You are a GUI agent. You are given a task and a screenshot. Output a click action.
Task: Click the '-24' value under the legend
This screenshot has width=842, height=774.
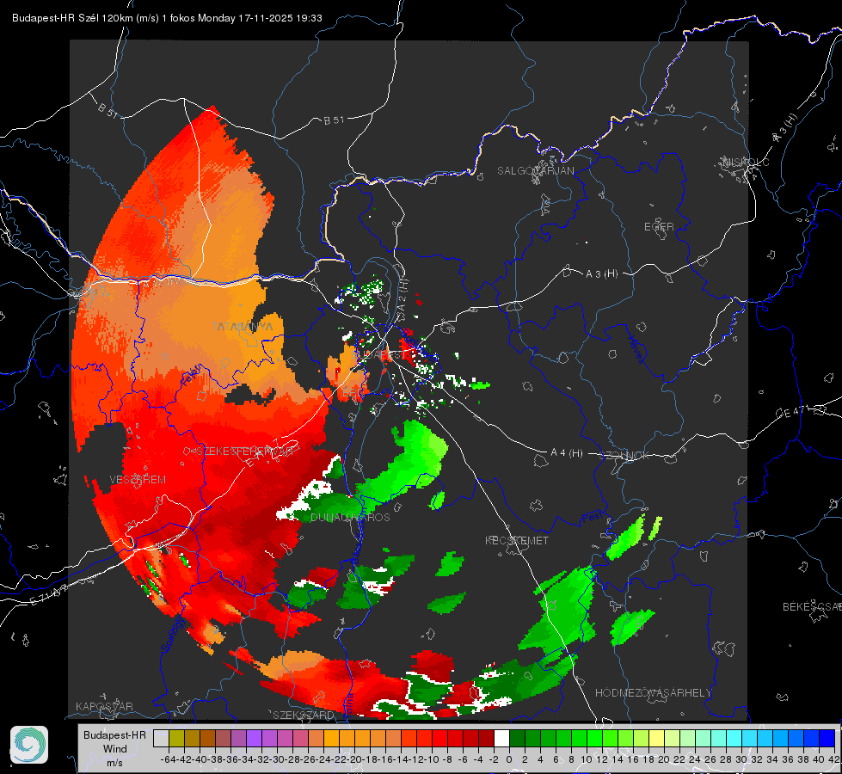[323, 759]
